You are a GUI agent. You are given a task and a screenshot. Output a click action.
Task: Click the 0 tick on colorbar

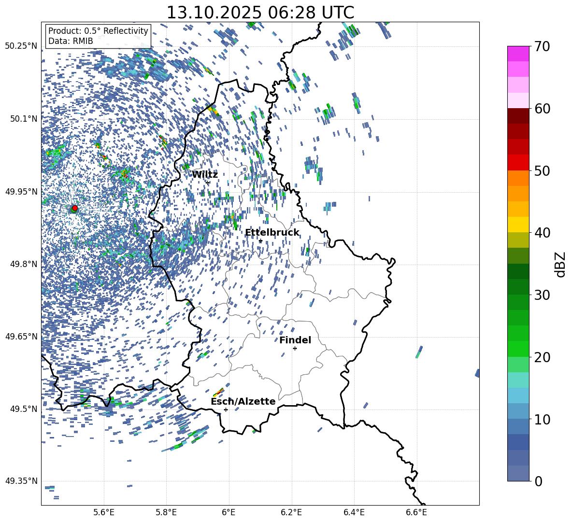point(538,481)
